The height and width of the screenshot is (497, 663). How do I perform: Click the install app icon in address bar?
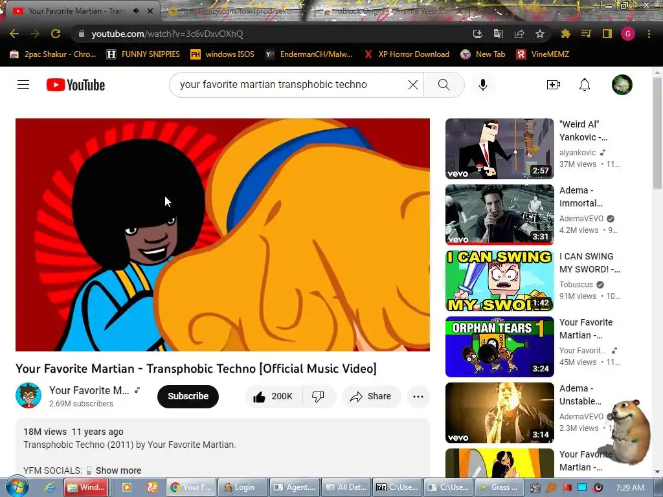pyautogui.click(x=477, y=34)
